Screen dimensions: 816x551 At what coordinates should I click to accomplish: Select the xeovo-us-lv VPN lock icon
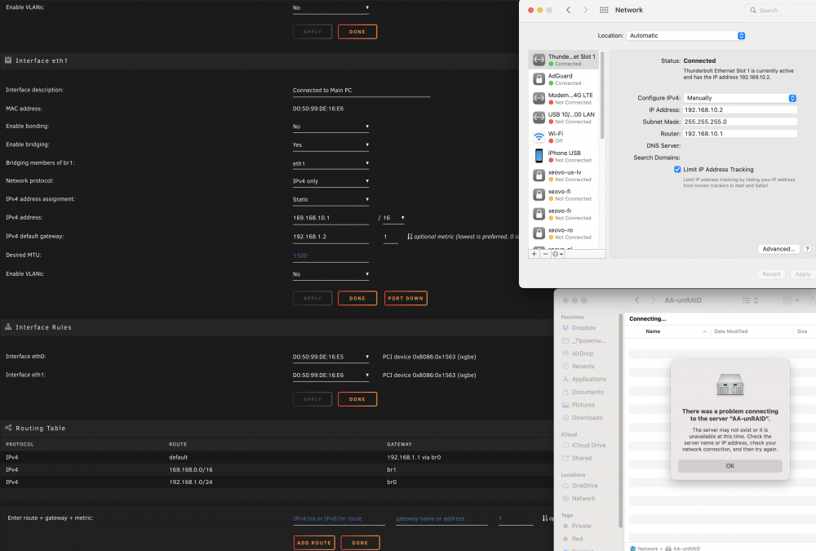tap(539, 176)
